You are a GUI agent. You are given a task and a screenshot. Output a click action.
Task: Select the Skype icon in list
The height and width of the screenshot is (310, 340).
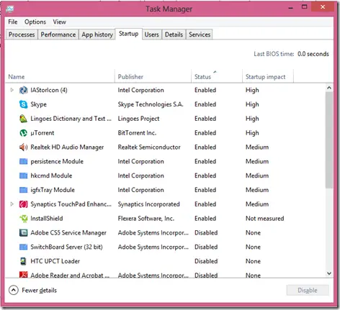[x=23, y=104]
